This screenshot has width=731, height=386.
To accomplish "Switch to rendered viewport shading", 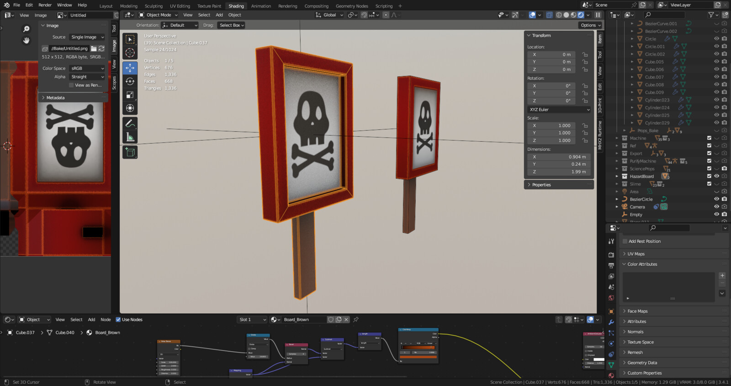I will coord(581,15).
